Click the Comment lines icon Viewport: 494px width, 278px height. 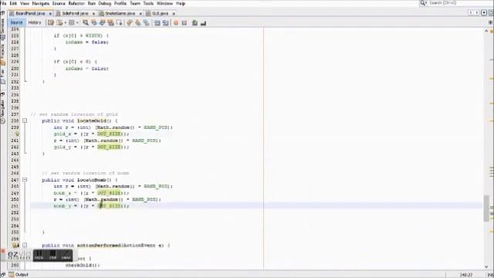(x=195, y=22)
